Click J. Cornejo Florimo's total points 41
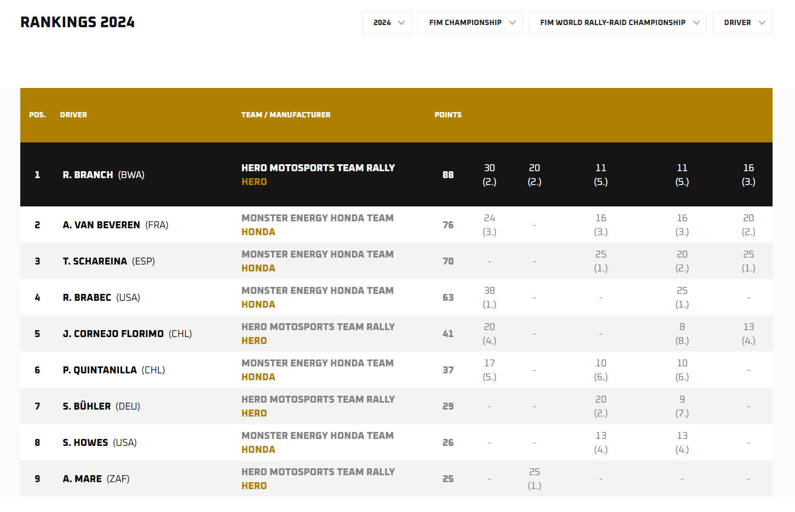 (x=448, y=334)
